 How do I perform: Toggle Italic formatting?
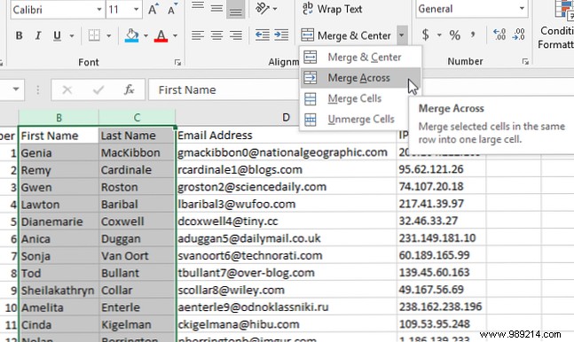pos(38,35)
